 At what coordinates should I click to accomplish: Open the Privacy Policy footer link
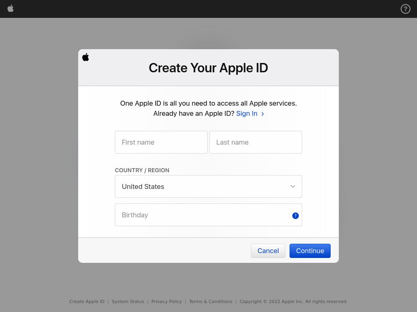167,301
